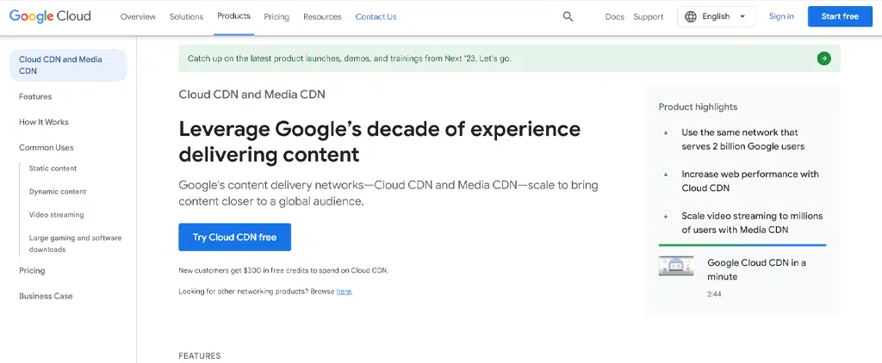This screenshot has height=363, width=882.
Task: Open the search magnifier icon
Action: pos(568,17)
